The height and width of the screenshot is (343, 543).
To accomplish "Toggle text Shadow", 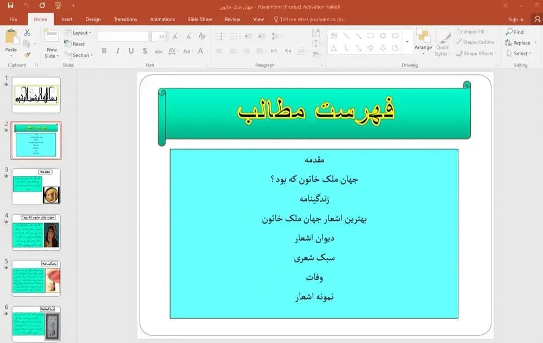I will [145, 51].
